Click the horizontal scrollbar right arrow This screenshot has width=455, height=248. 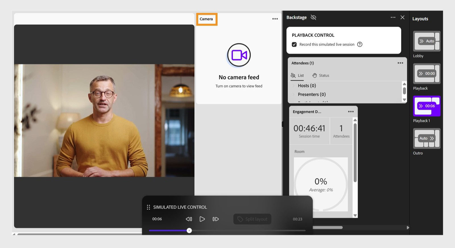click(x=408, y=228)
